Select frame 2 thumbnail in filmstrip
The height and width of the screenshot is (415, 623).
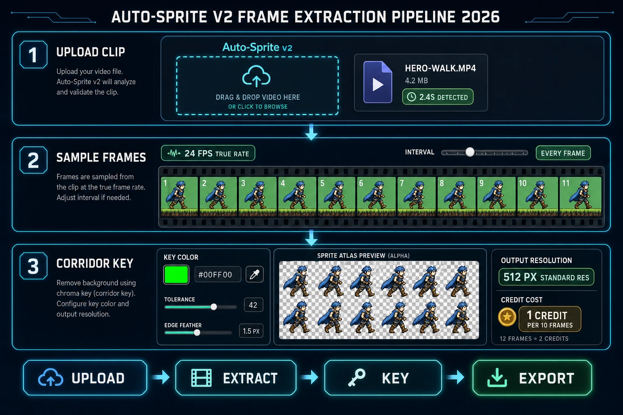pos(218,197)
